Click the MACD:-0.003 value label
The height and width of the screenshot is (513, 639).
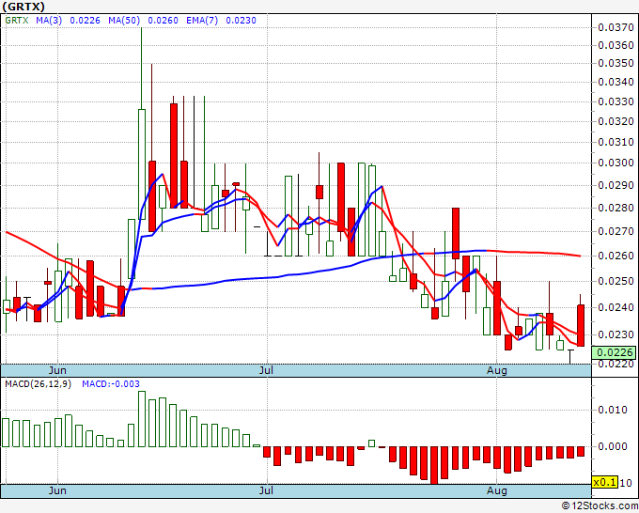[x=111, y=384]
